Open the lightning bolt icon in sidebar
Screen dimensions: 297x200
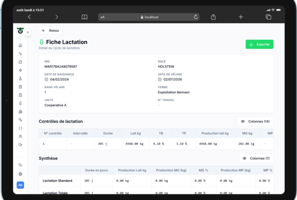[x=21, y=70]
